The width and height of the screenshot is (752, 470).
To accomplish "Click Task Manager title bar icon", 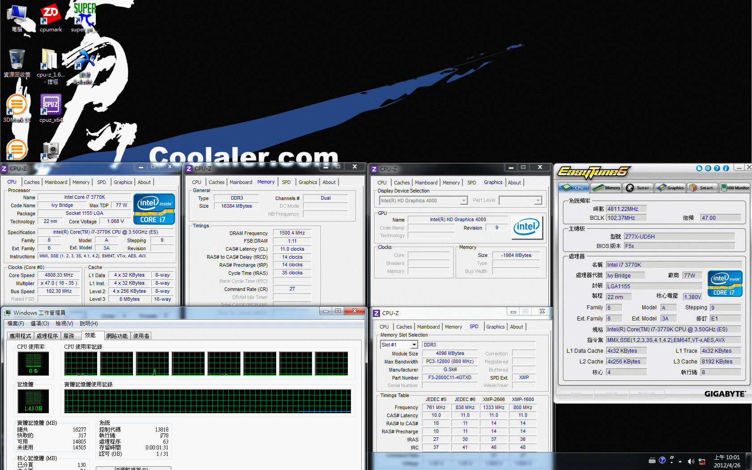I will coord(8,312).
